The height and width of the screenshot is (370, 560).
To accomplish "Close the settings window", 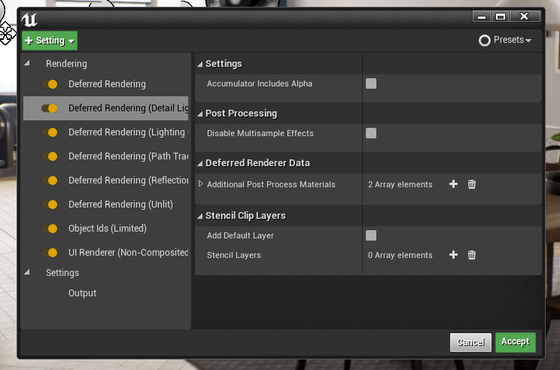I will point(525,17).
